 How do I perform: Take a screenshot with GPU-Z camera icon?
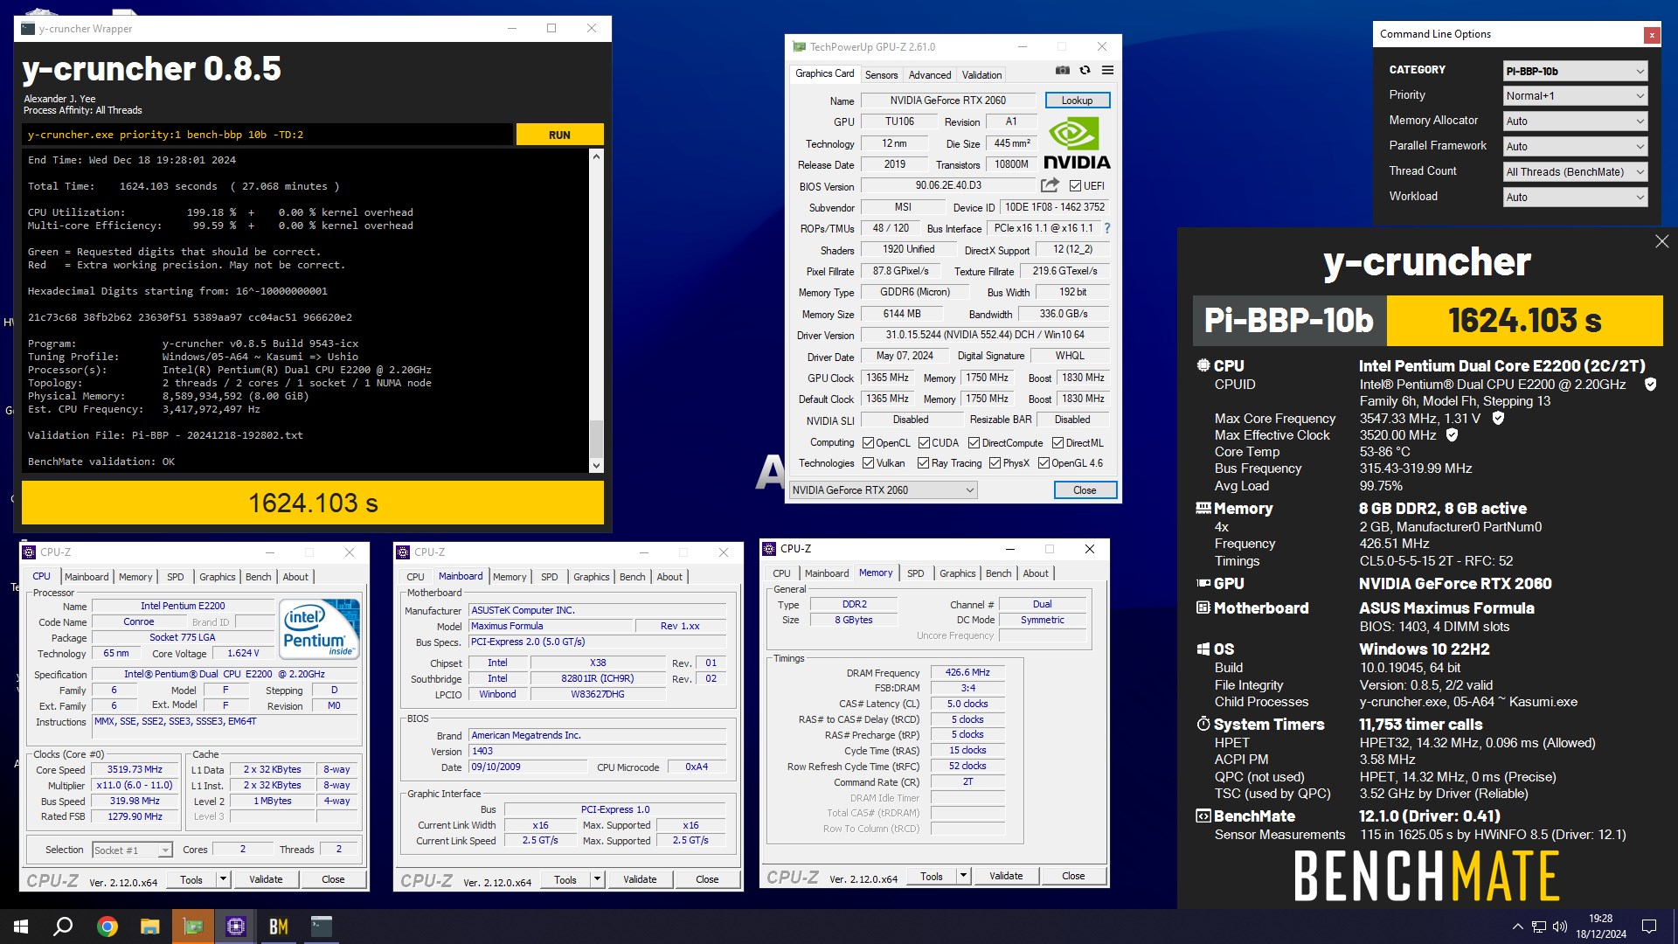[x=1062, y=70]
